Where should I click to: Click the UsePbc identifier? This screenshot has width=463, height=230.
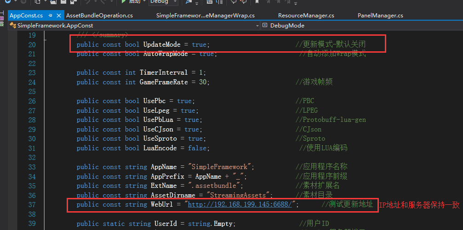[x=154, y=101]
